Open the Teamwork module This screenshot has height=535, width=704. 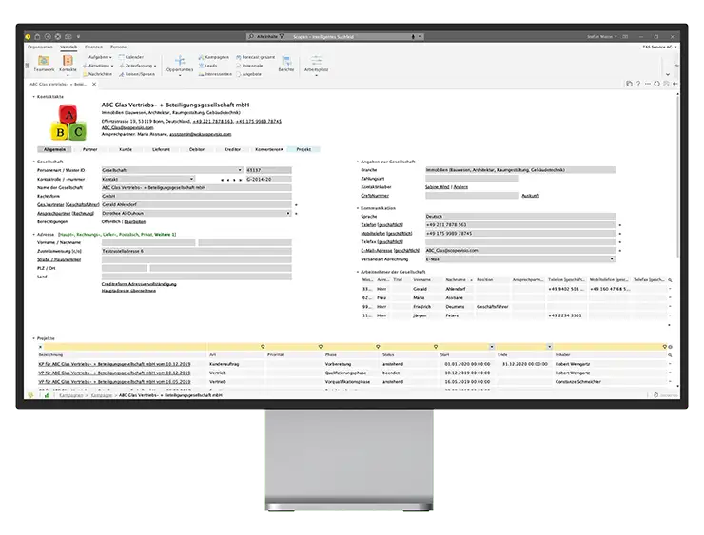pyautogui.click(x=44, y=62)
